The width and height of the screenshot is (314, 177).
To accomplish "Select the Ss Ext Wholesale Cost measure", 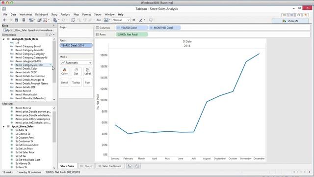I will click(x=28, y=160).
